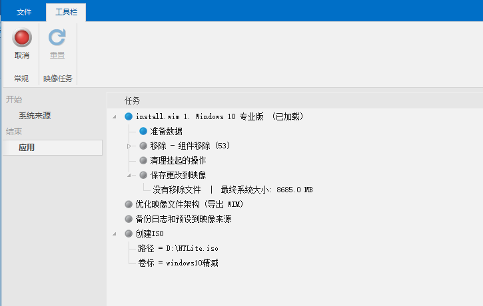Click the gray dot beside 创建ISO

tap(129, 233)
